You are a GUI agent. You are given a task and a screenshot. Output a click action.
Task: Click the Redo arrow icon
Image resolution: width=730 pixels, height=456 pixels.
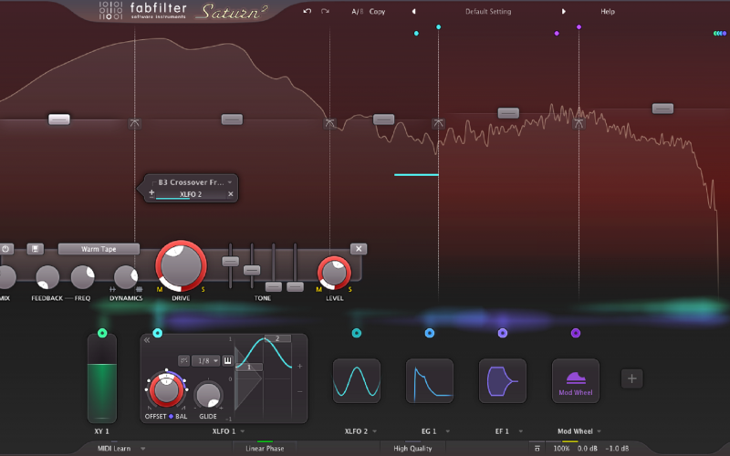click(325, 11)
